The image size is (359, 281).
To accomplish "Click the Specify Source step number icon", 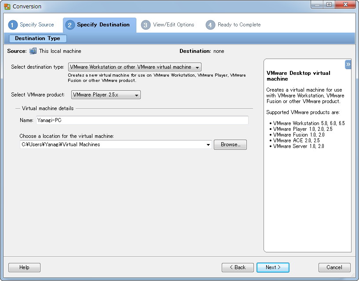I will 12,25.
